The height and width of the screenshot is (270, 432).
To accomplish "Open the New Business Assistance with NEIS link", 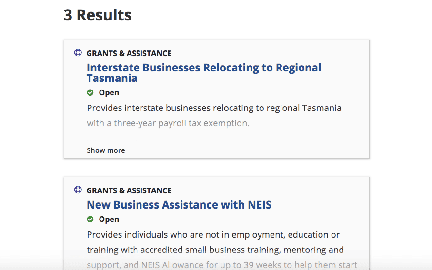I will [x=179, y=205].
